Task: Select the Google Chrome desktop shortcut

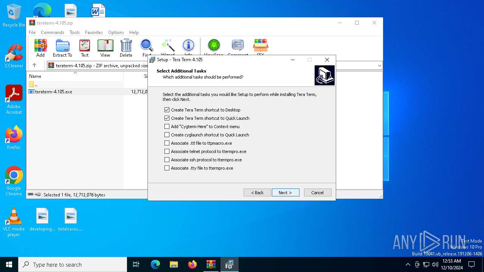Action: click(14, 181)
